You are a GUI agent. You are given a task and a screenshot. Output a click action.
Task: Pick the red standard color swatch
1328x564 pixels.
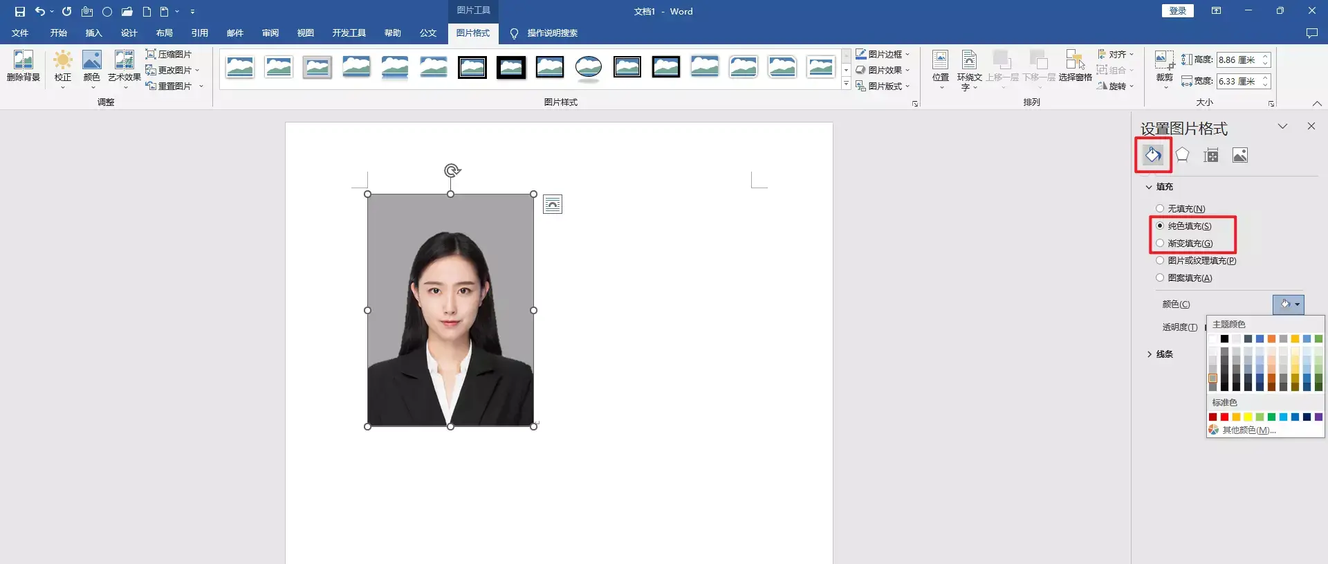point(1224,417)
